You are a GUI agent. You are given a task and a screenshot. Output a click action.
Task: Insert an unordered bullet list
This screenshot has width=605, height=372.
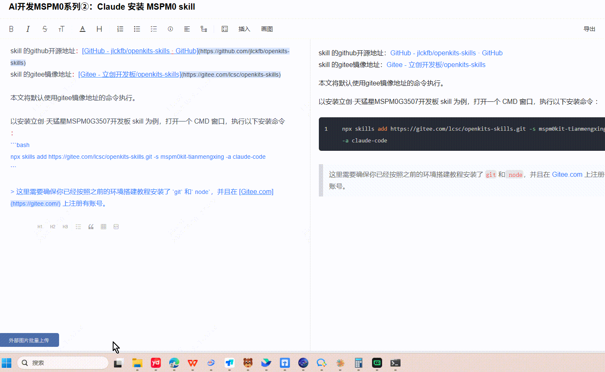(x=137, y=29)
